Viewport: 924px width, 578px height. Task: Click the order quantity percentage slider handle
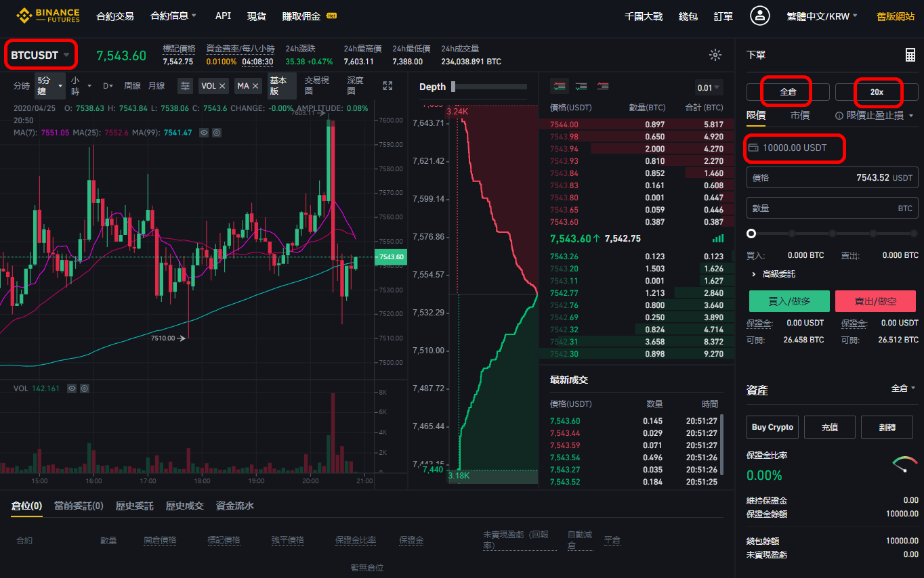click(x=751, y=234)
